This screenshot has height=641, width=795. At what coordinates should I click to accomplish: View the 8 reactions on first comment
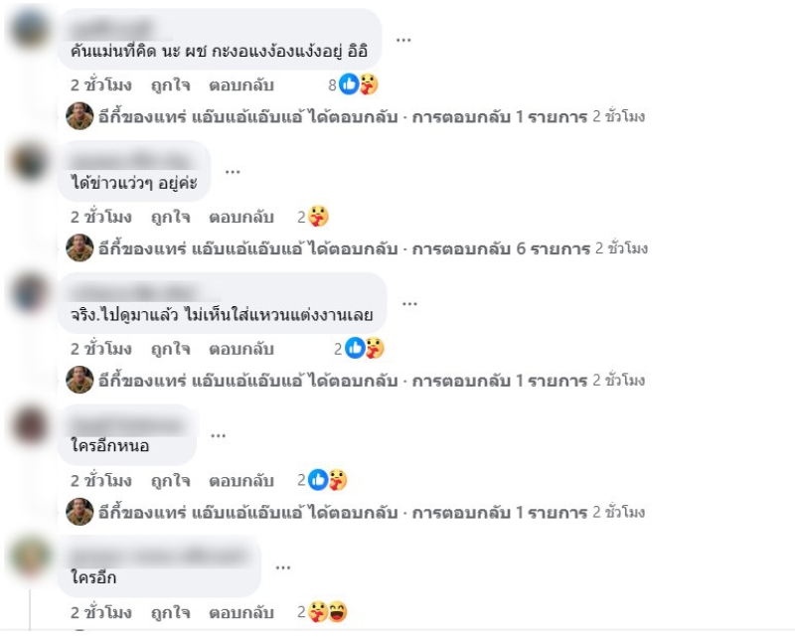[354, 84]
